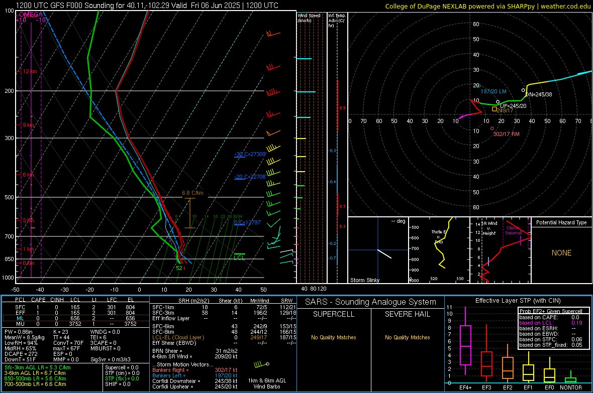The height and width of the screenshot is (393, 593).
Task: Click the Bunkers Left = 197/20 kt line
Action: (x=195, y=375)
